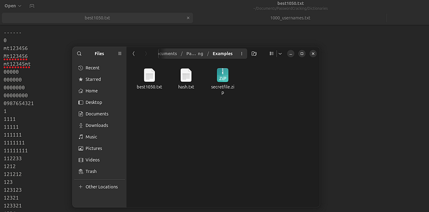Open Documents in Files sidebar

click(99, 114)
